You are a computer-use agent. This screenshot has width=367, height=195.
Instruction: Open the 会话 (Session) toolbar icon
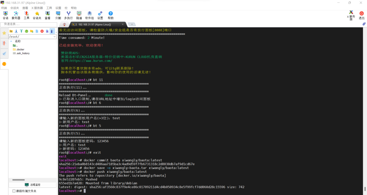click(5, 15)
